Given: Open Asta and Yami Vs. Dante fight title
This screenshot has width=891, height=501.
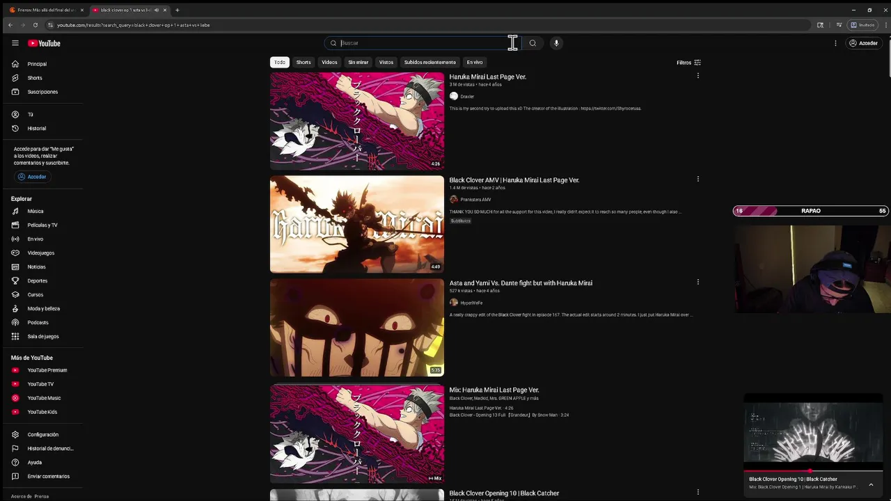Looking at the screenshot, I should click(521, 283).
